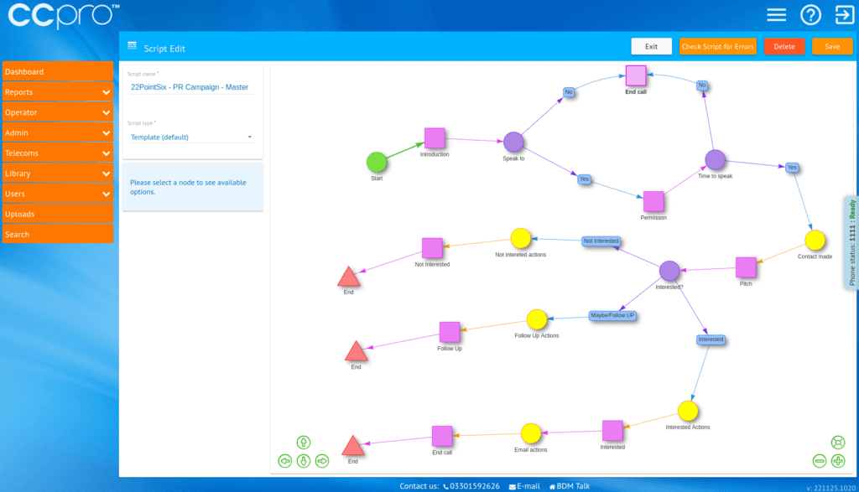The width and height of the screenshot is (859, 492).
Task: Open the Script type dropdown
Action: (x=191, y=137)
